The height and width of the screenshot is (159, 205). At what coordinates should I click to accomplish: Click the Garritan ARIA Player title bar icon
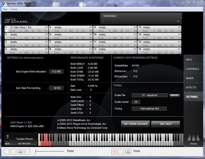point(3,3)
